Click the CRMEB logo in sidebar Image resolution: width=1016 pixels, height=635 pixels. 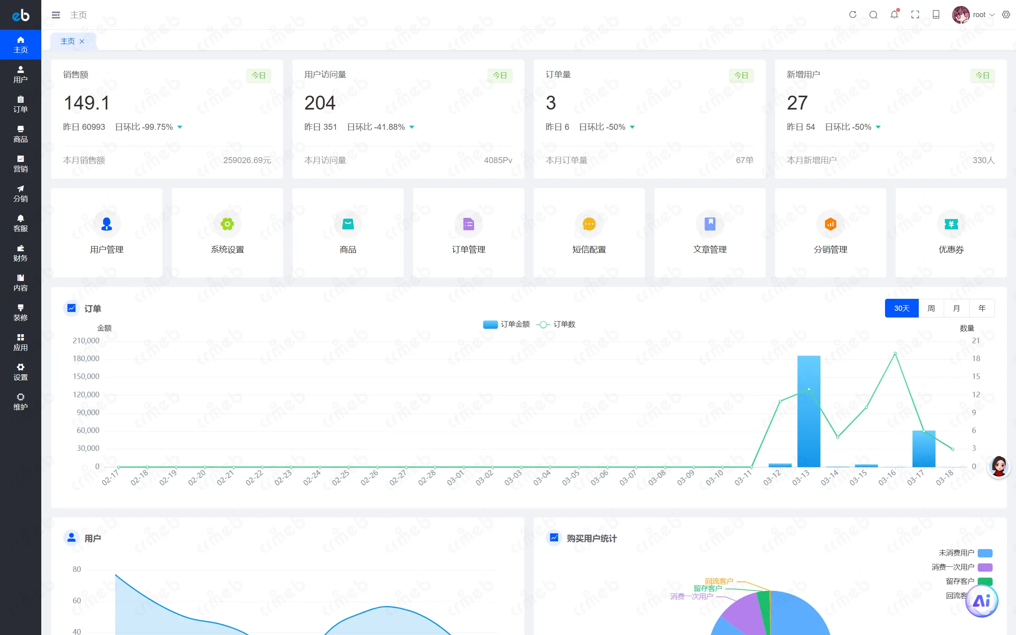click(21, 15)
